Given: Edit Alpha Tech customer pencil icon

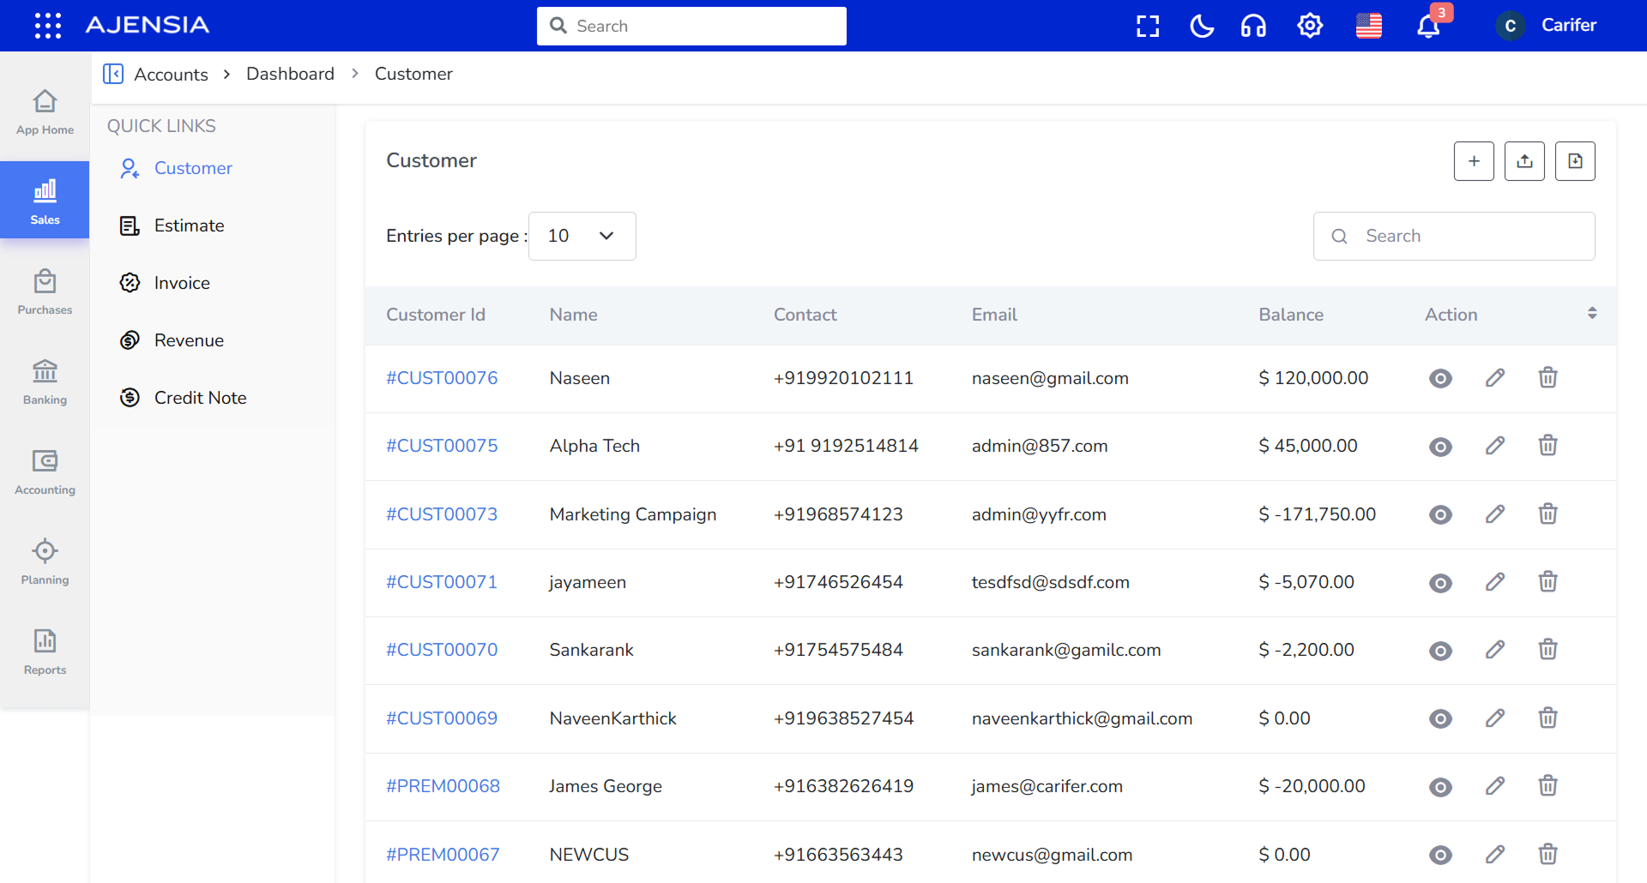Looking at the screenshot, I should (1494, 446).
